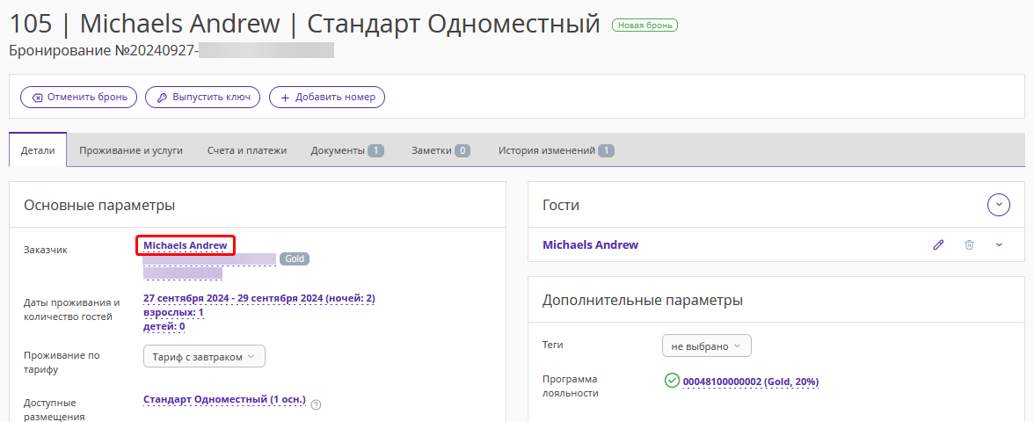
Task: Open the «История изменений» tab
Action: click(556, 150)
